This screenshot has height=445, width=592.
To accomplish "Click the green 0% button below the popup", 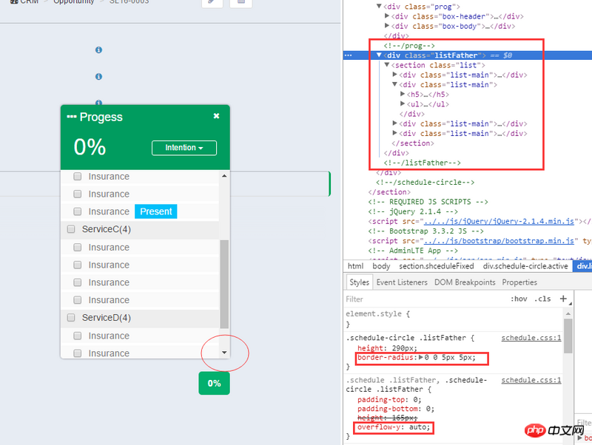I will (214, 384).
